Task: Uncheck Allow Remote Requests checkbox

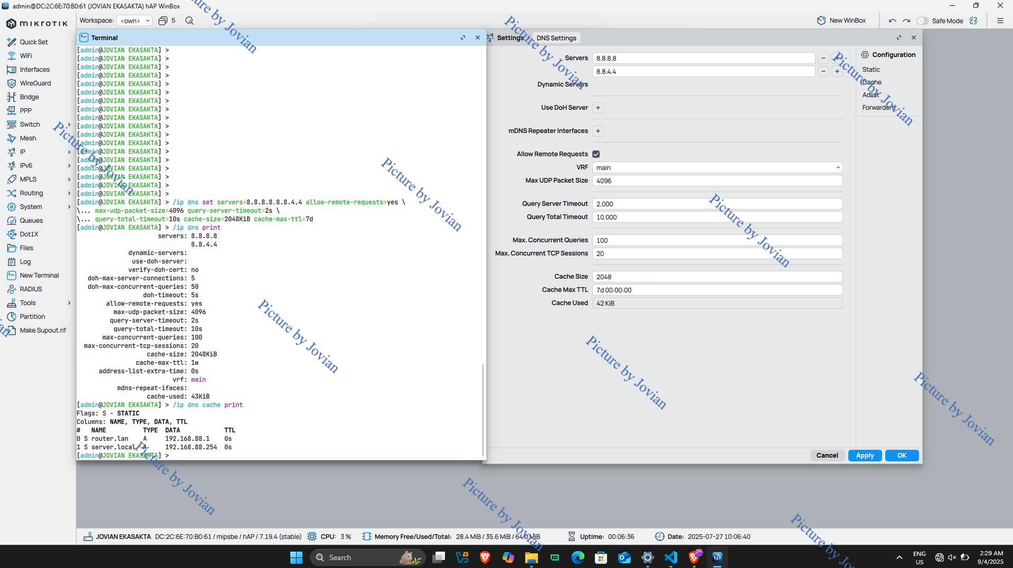Action: click(x=596, y=154)
